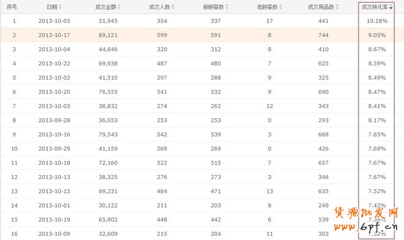Click the 10.18% conversion rate cell
This screenshot has width=404, height=240.
coord(377,21)
